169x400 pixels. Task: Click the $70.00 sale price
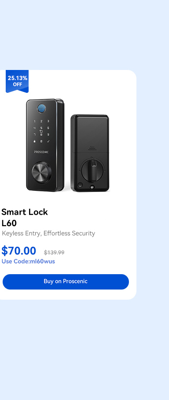(x=19, y=251)
